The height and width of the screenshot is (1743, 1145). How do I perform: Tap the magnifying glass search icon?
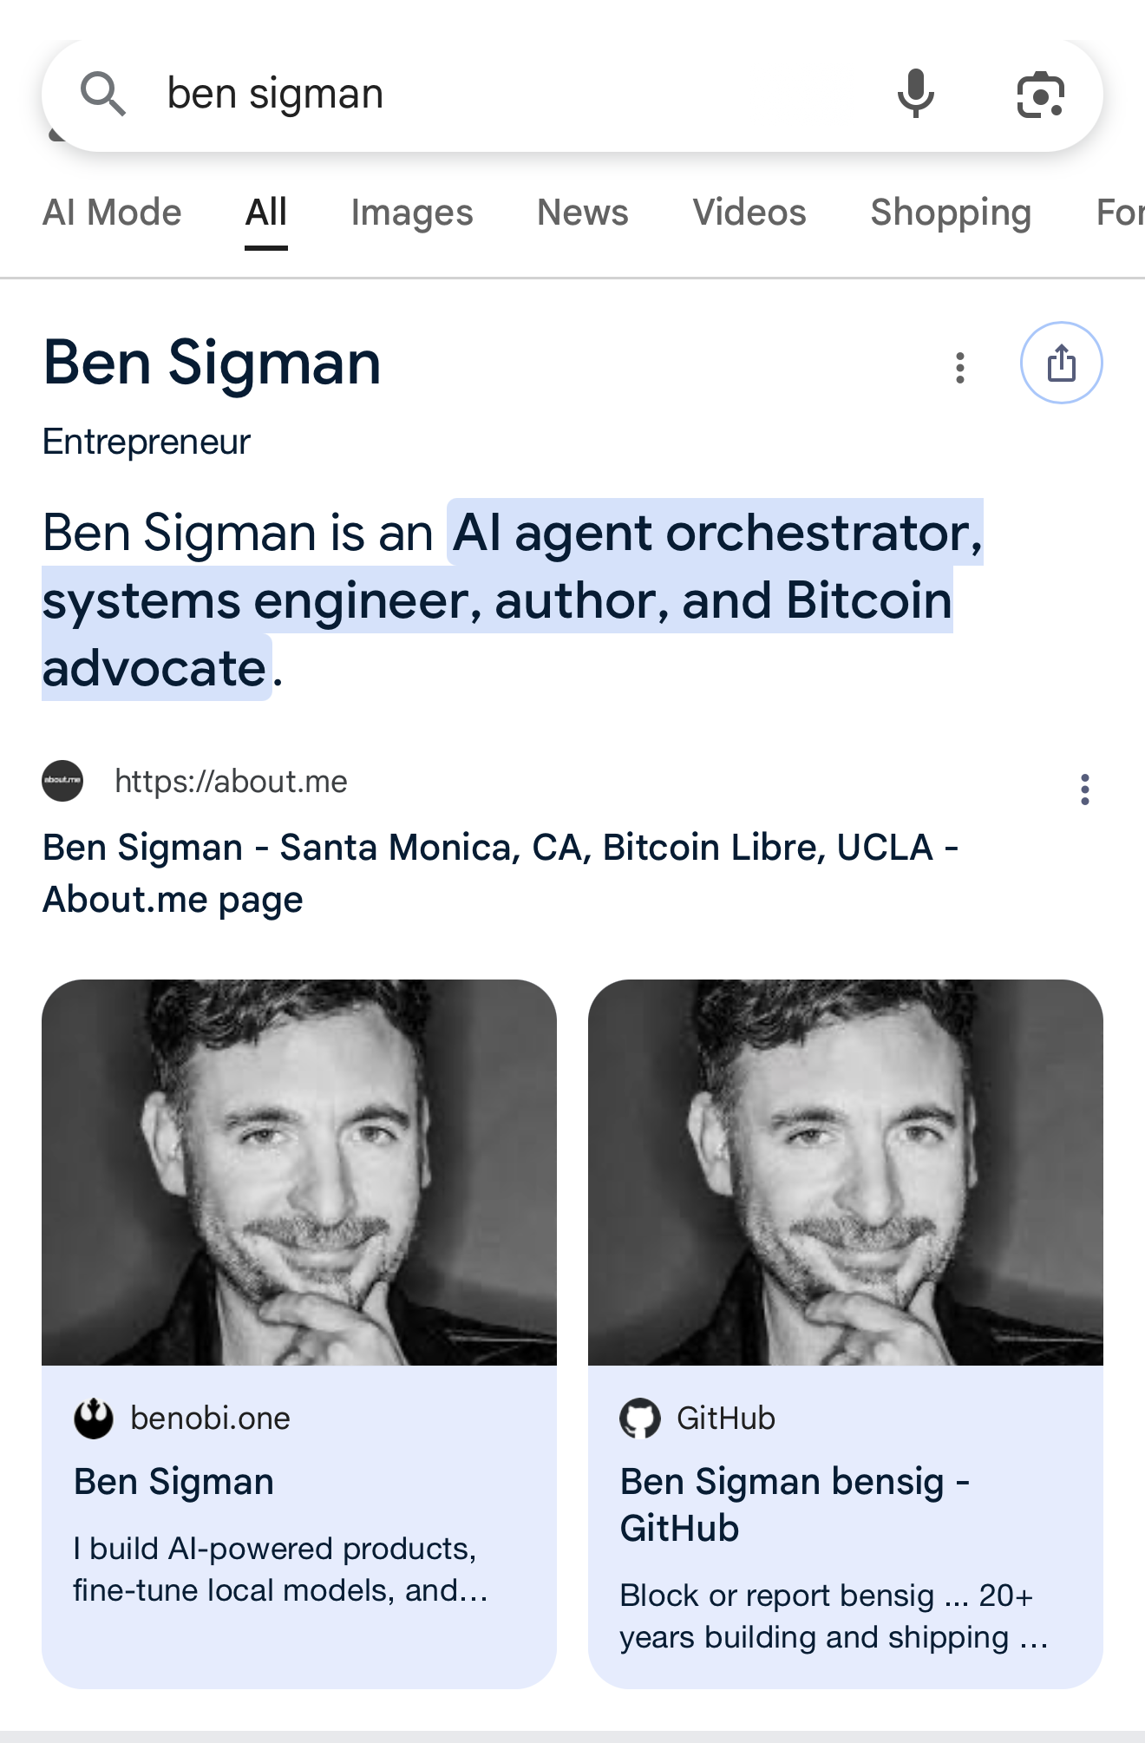click(x=103, y=94)
